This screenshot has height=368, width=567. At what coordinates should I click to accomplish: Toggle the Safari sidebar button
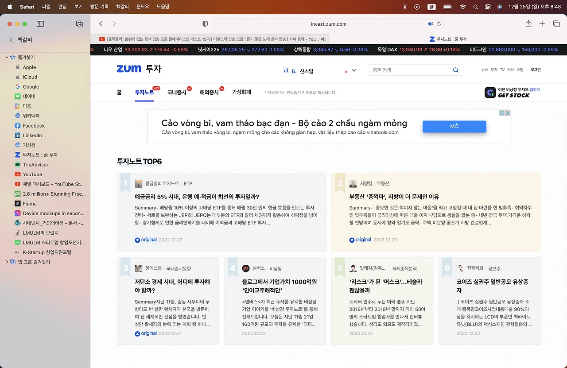point(40,24)
